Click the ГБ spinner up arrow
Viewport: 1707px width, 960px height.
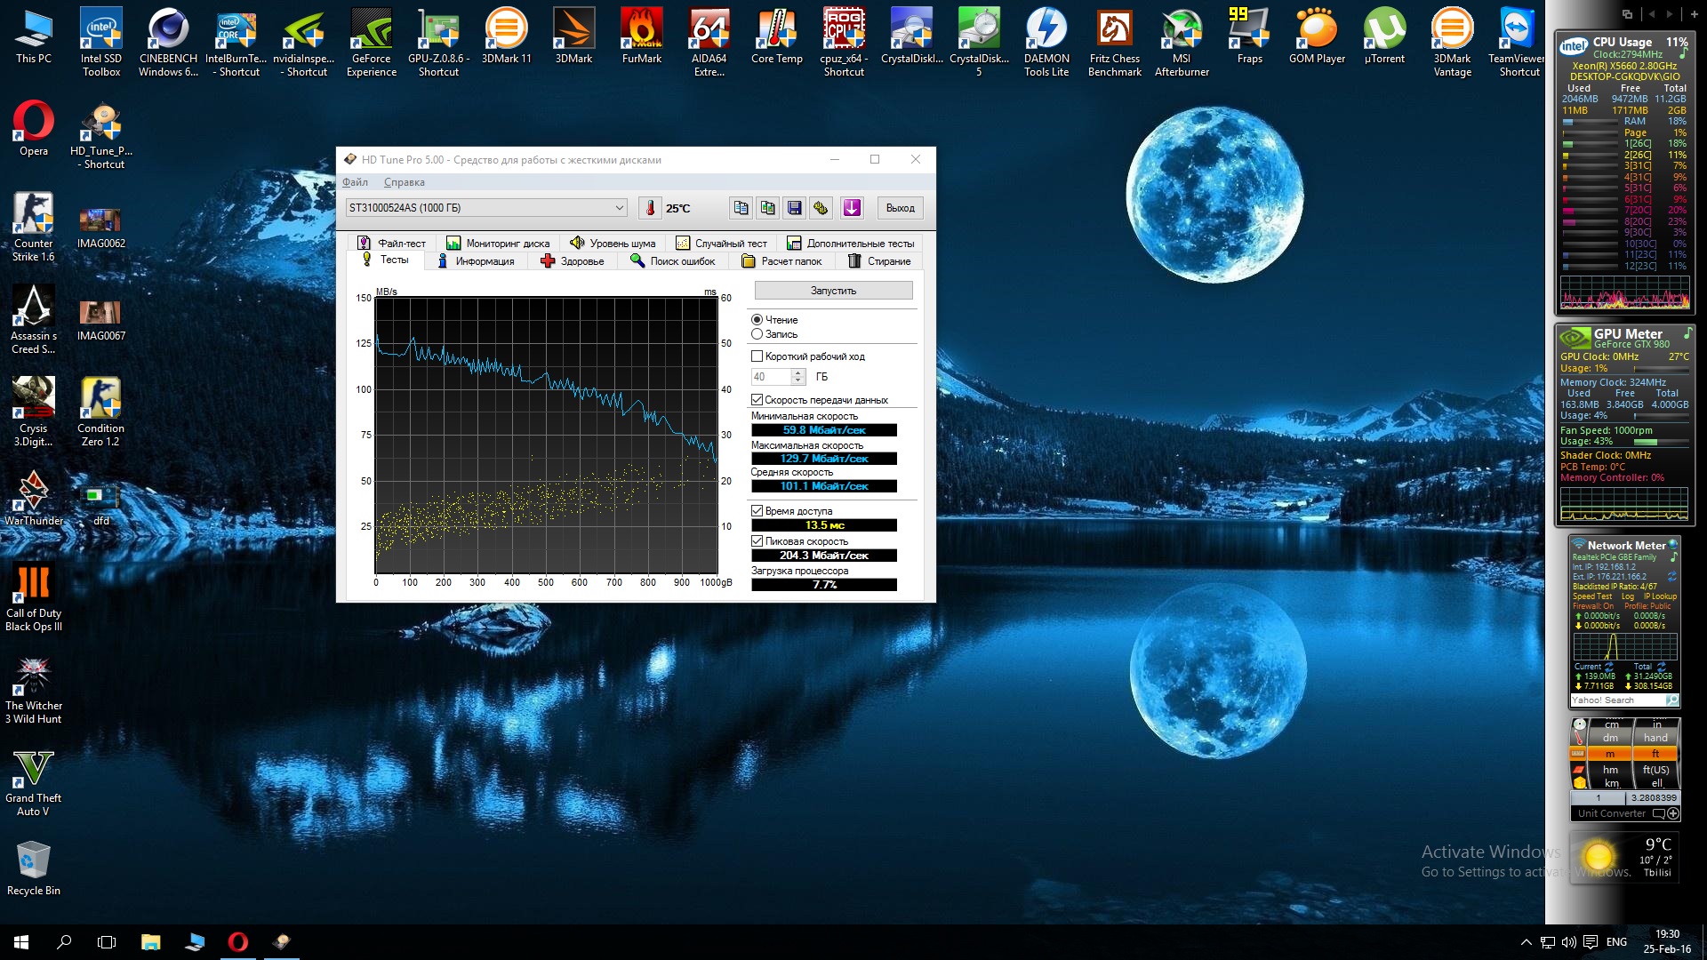coord(797,372)
